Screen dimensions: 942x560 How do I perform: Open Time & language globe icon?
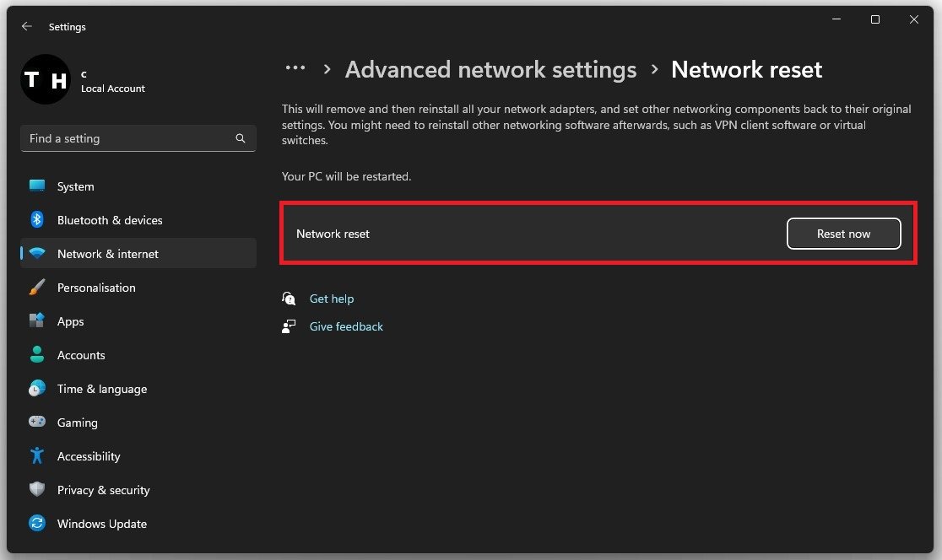click(x=37, y=389)
